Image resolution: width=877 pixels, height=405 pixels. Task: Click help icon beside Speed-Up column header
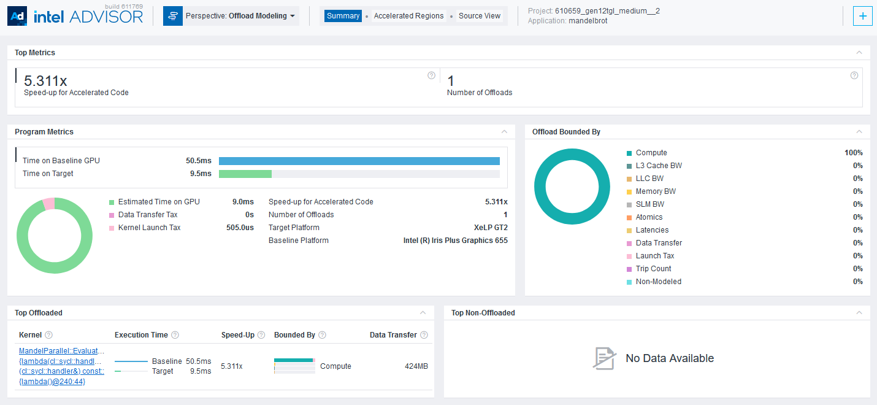[x=261, y=335]
